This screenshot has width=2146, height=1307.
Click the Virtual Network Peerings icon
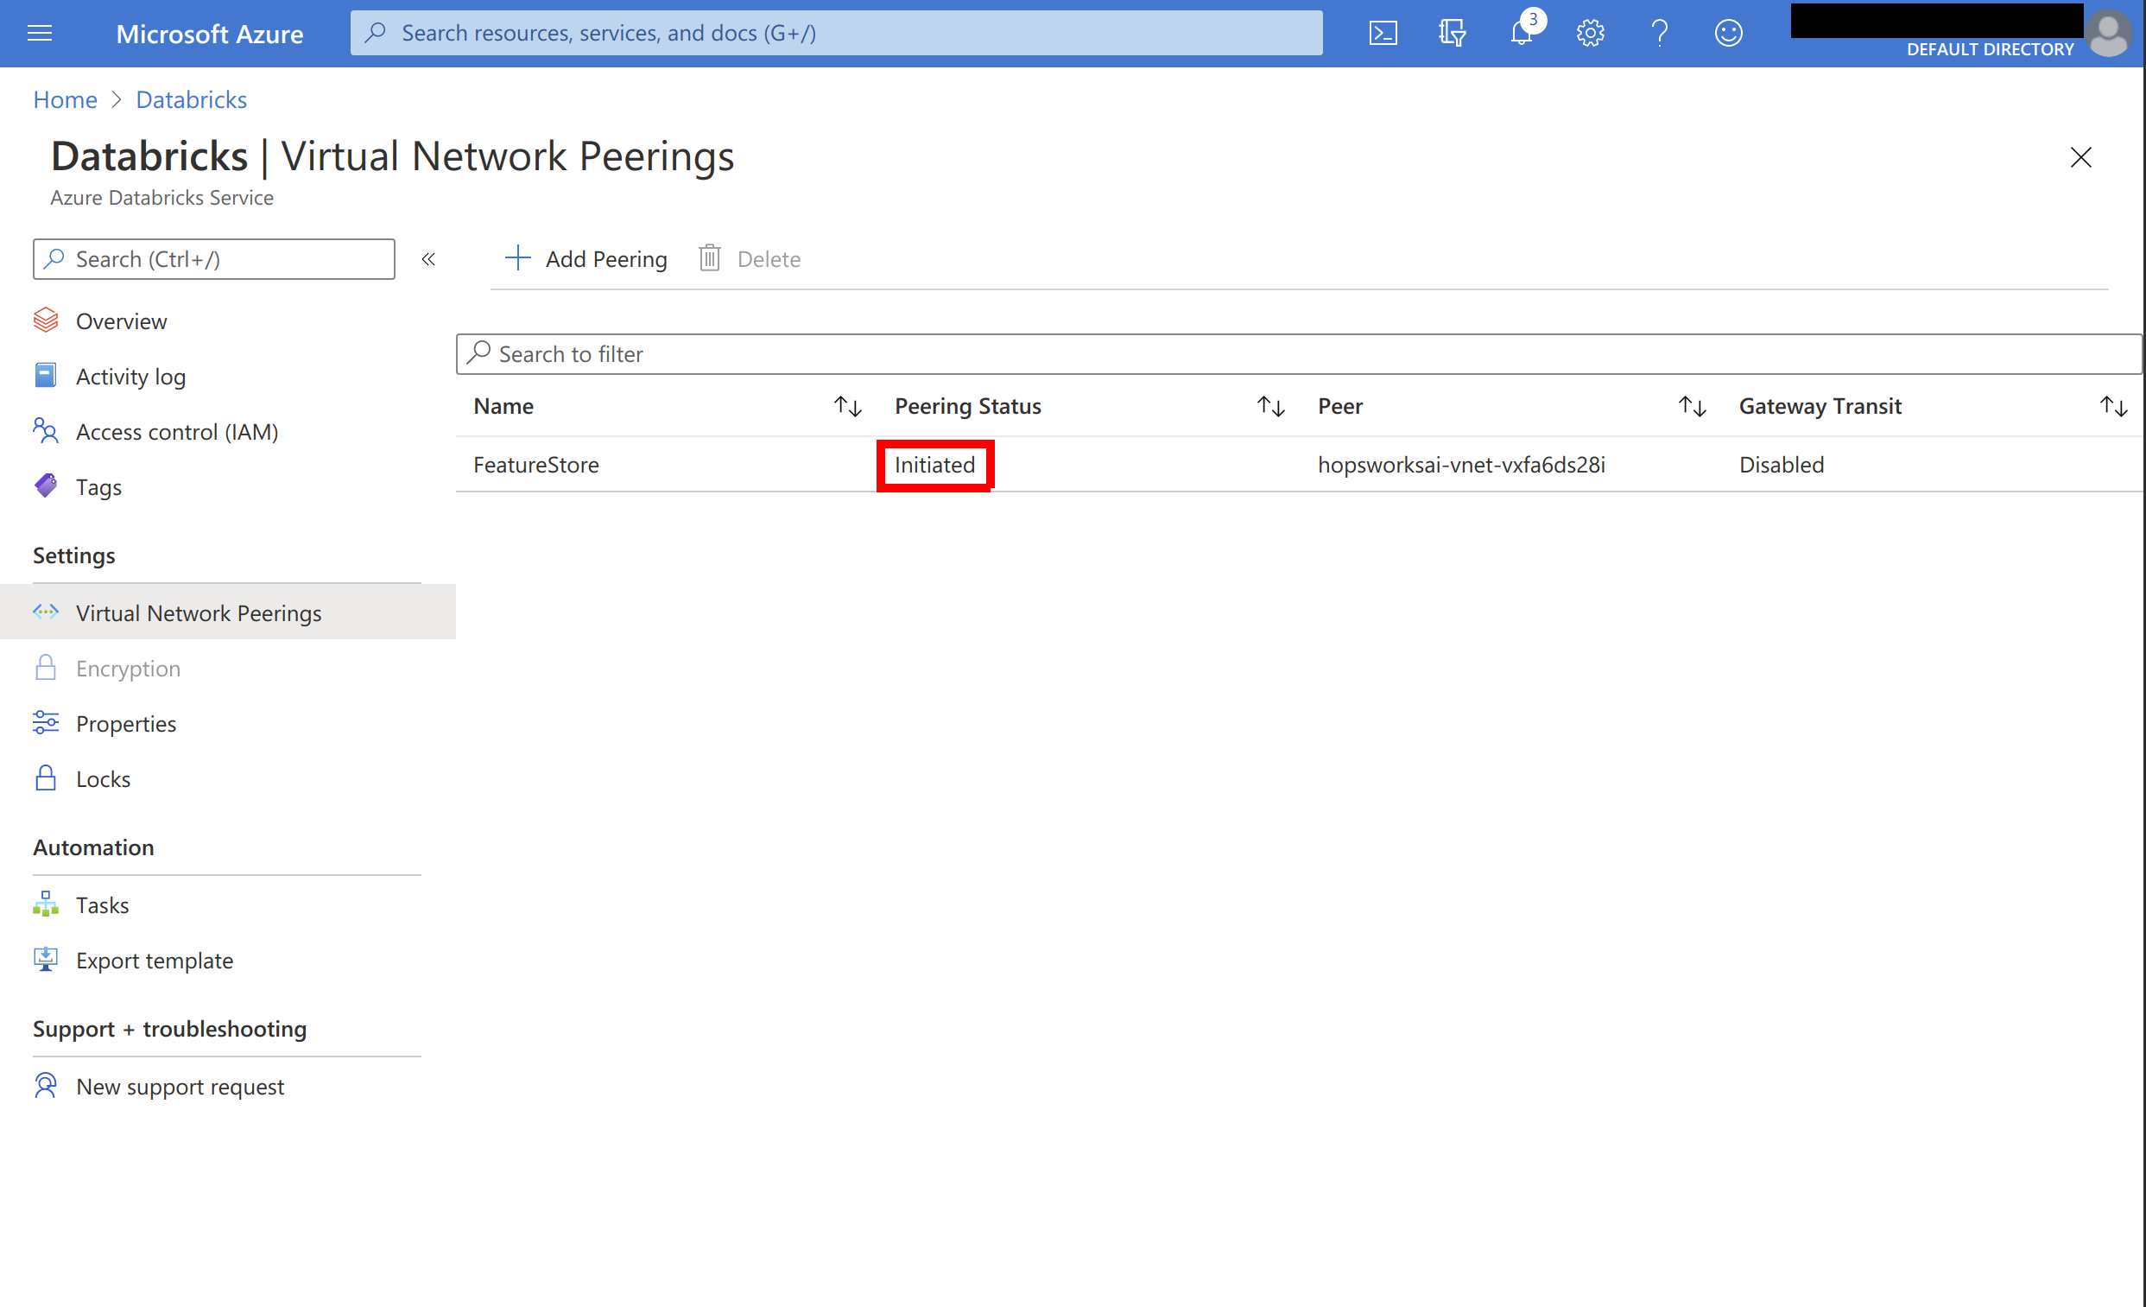coord(44,612)
